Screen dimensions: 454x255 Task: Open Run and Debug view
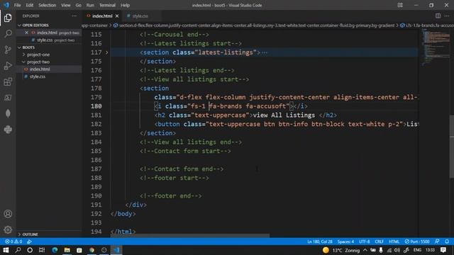(8, 66)
